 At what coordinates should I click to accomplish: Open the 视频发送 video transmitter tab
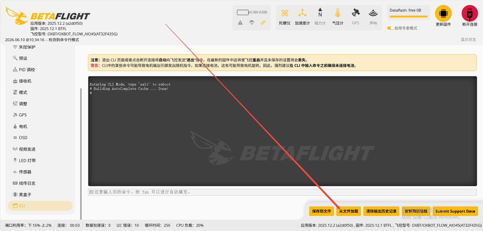point(40,149)
